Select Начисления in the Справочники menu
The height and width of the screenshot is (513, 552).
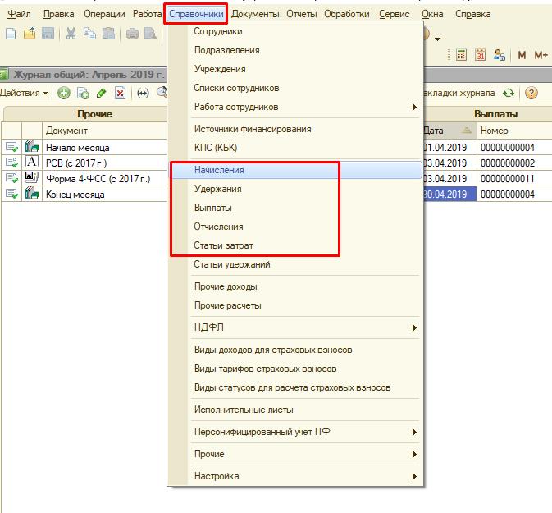pos(219,170)
